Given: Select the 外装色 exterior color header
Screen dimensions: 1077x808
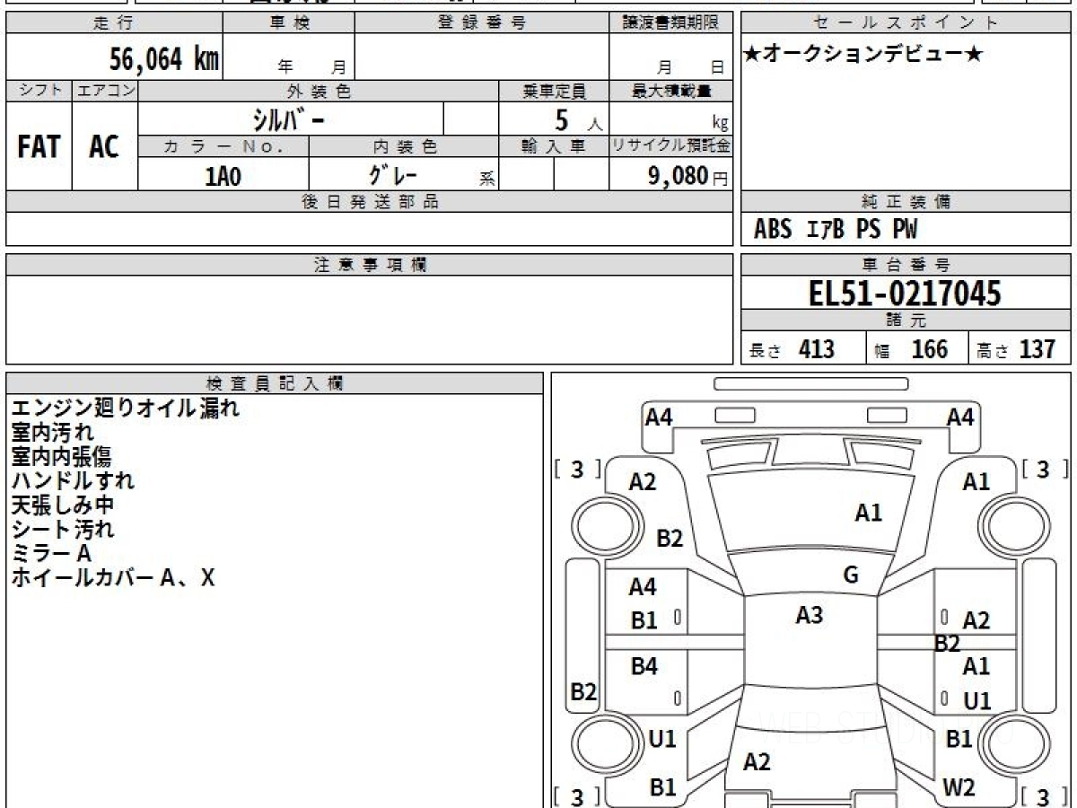Looking at the screenshot, I should tap(319, 91).
